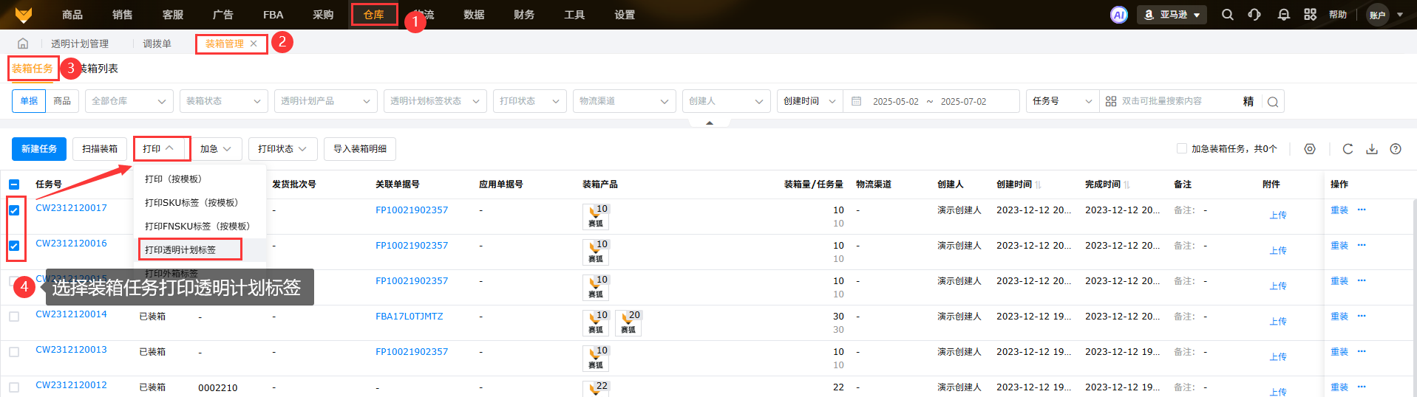
Task: Click 上传 attachment for CW2312120013
Action: click(1278, 357)
